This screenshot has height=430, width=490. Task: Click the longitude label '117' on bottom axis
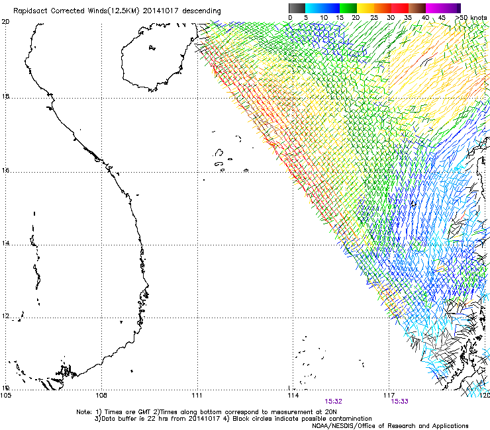point(389,396)
